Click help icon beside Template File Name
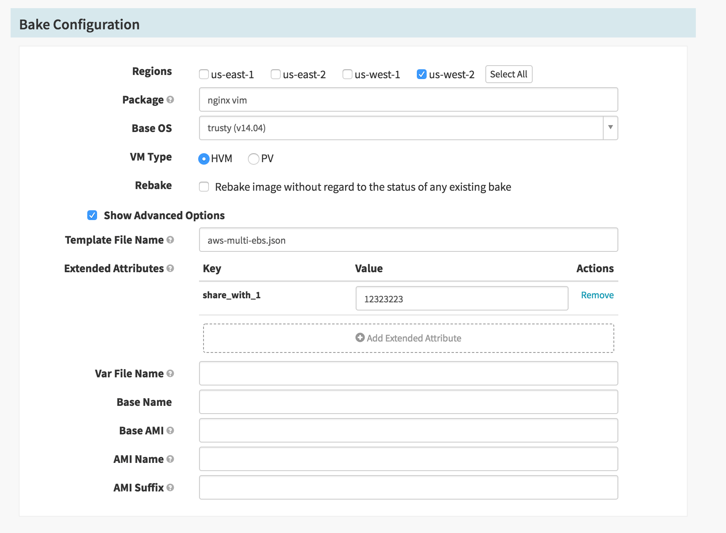This screenshot has height=533, width=726. [x=170, y=240]
